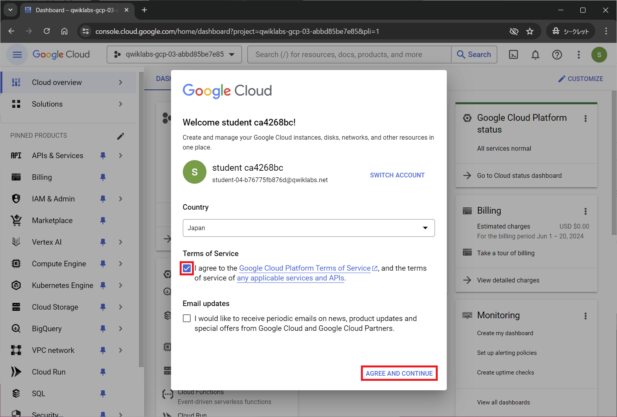Click the Cloud Run product icon
Viewport: 617px width, 417px height.
tap(16, 372)
